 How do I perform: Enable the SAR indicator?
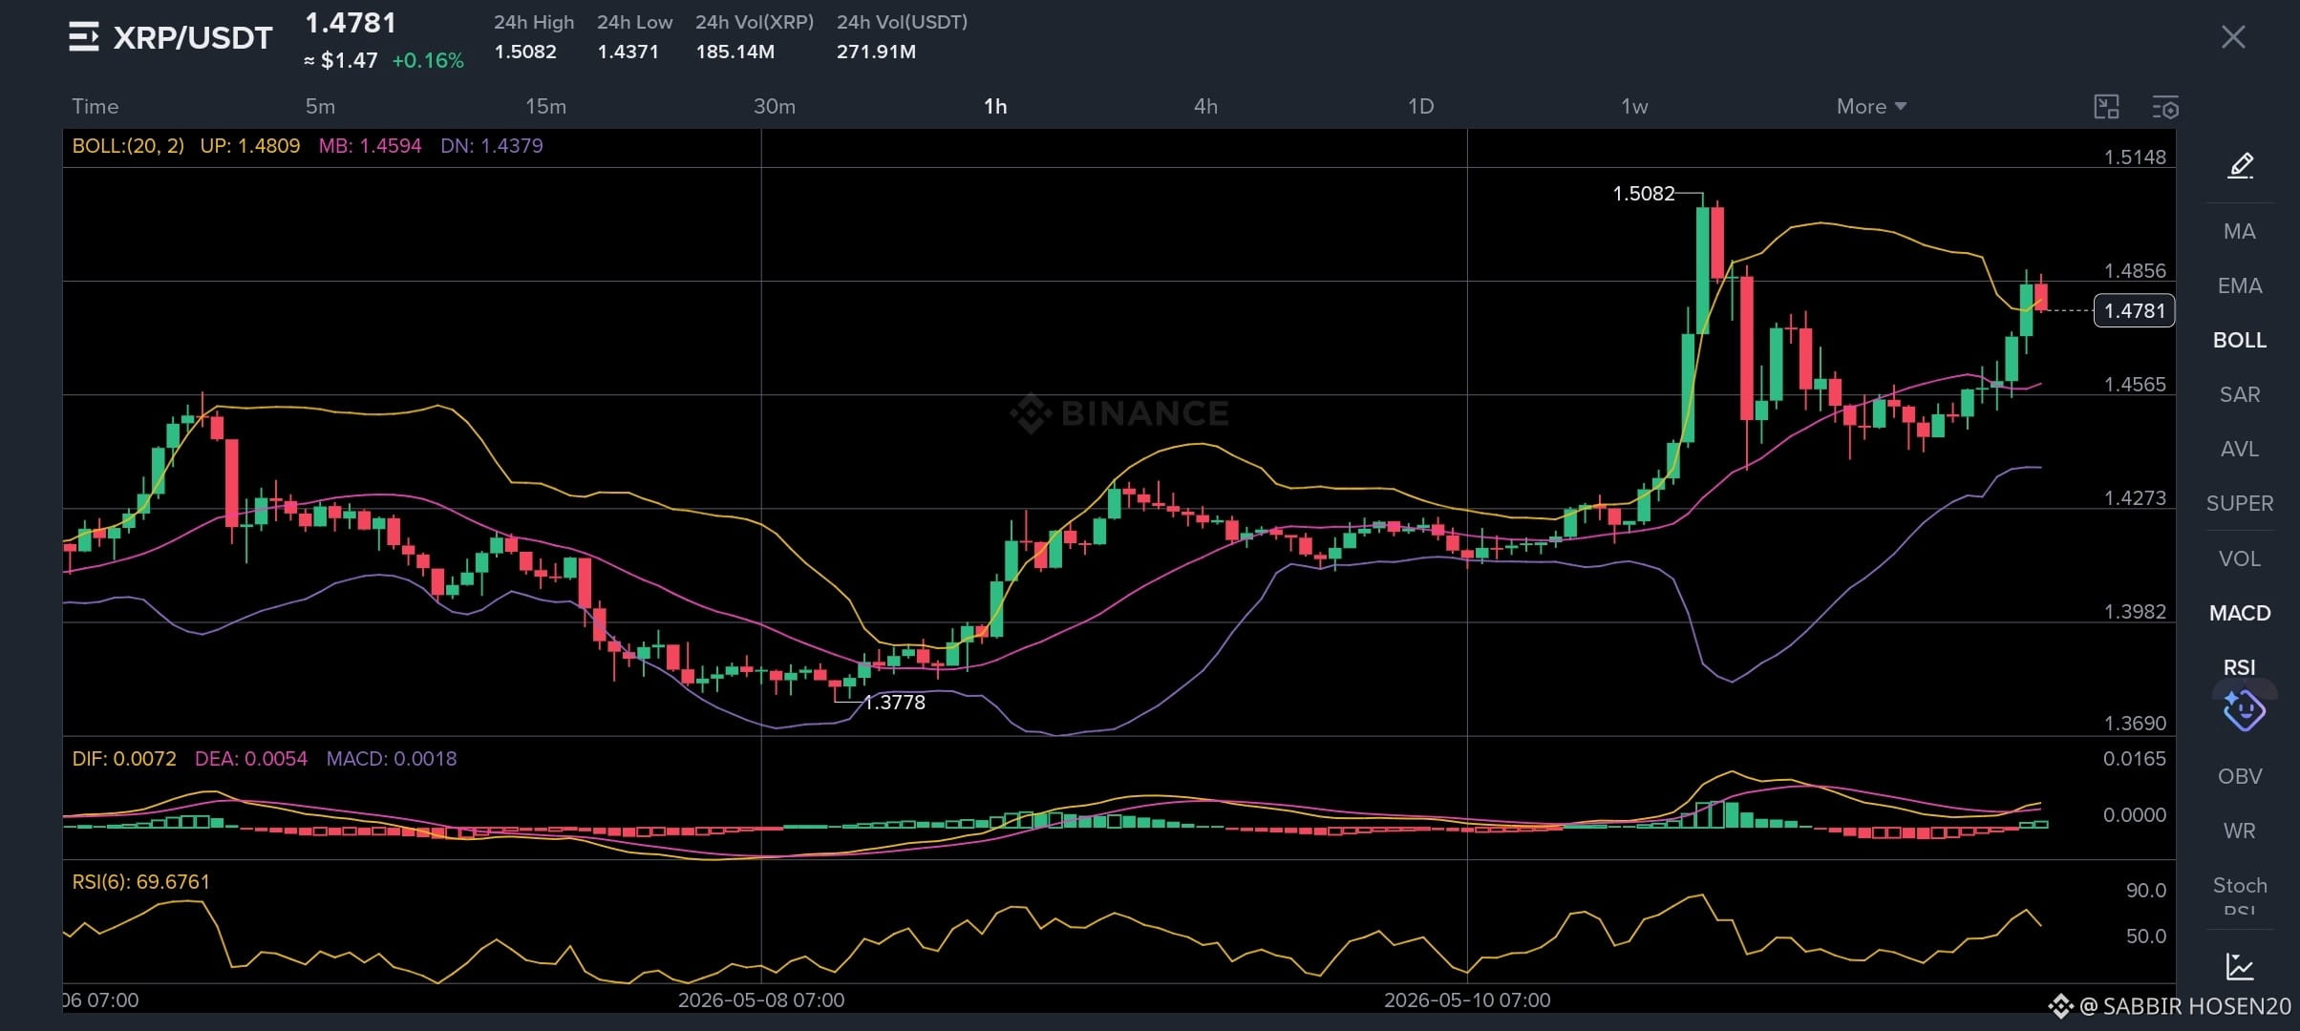[x=2239, y=394]
